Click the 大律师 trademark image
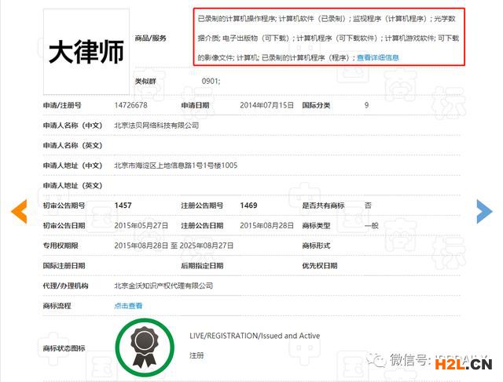 tap(86, 52)
